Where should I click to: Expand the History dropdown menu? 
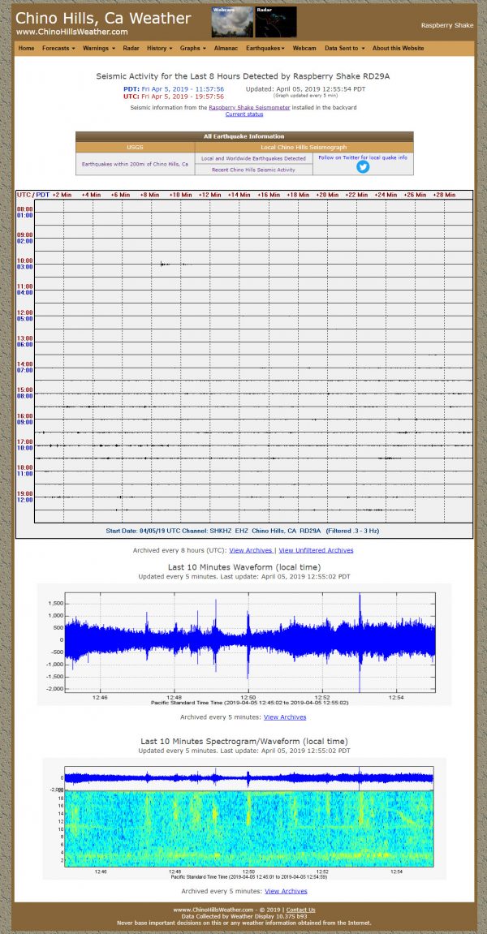tap(160, 48)
